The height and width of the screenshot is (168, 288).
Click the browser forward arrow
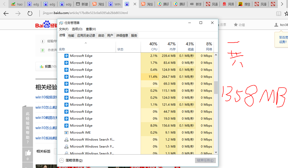point(18,13)
